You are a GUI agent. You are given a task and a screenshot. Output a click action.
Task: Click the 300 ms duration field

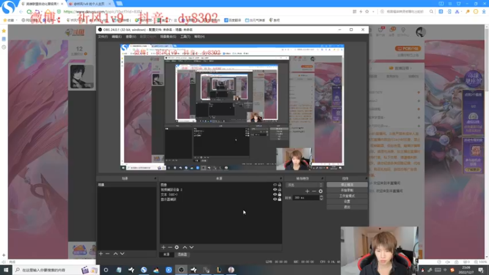point(306,197)
